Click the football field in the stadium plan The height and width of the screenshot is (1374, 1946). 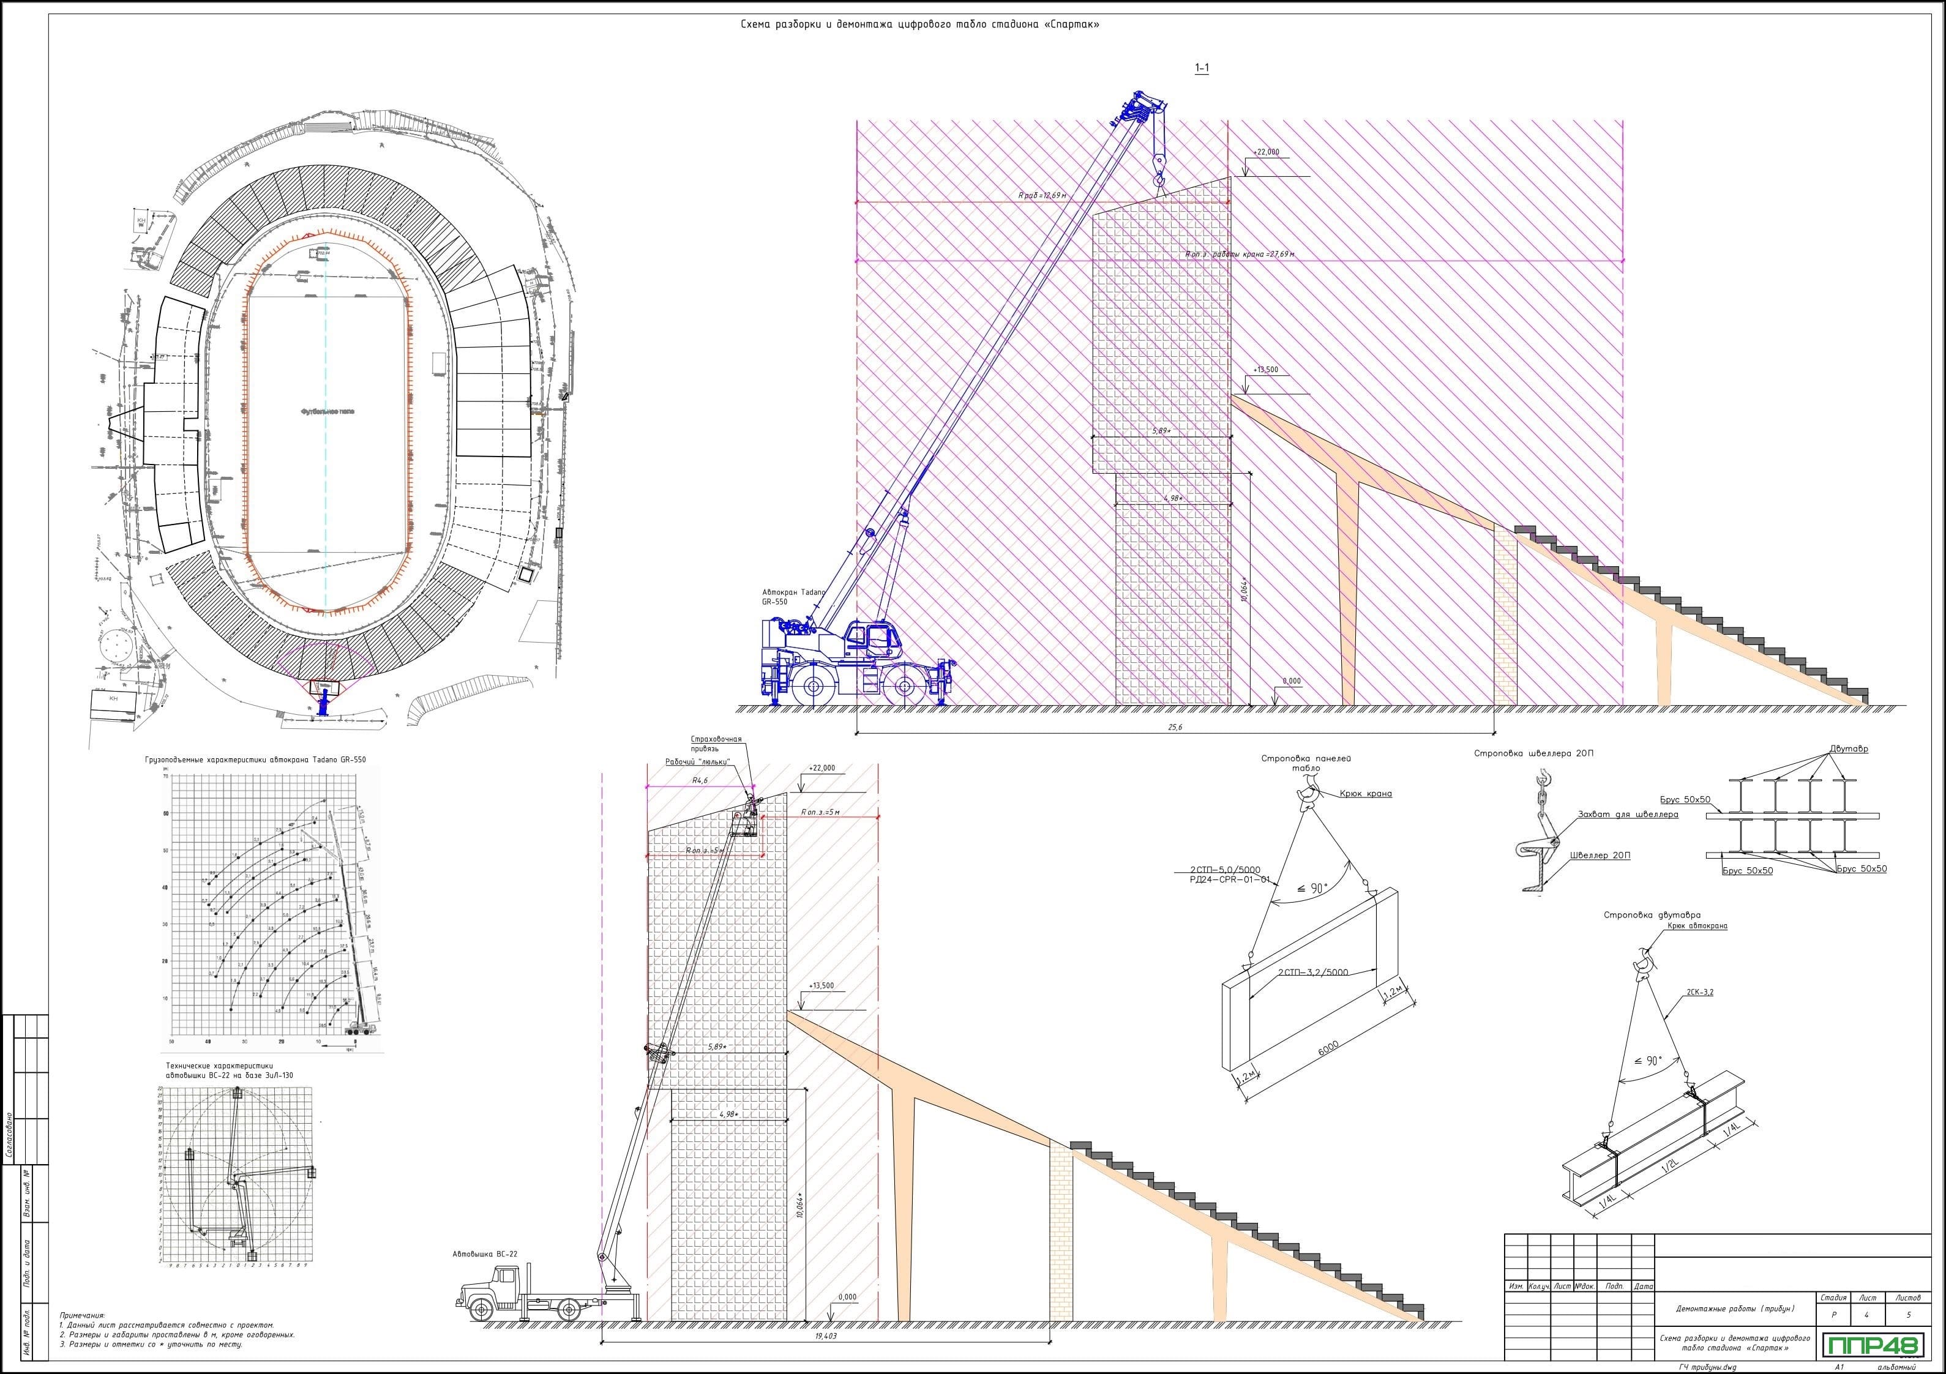point(328,411)
